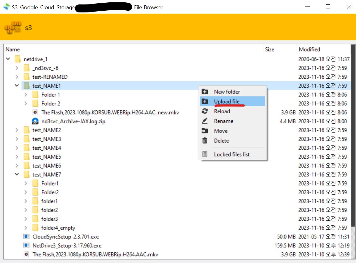Screen dimensions: 356x263
Task: Click the highlighted test_NAME1 folder icon
Action: coord(27,86)
